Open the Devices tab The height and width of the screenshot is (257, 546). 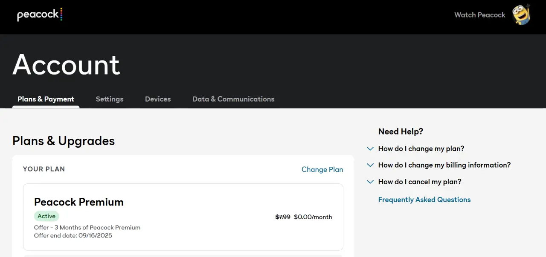(x=158, y=99)
